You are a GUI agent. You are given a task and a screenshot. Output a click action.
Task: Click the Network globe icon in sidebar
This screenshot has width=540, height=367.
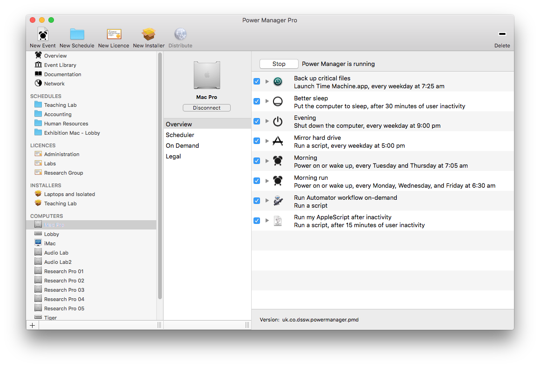click(x=38, y=83)
